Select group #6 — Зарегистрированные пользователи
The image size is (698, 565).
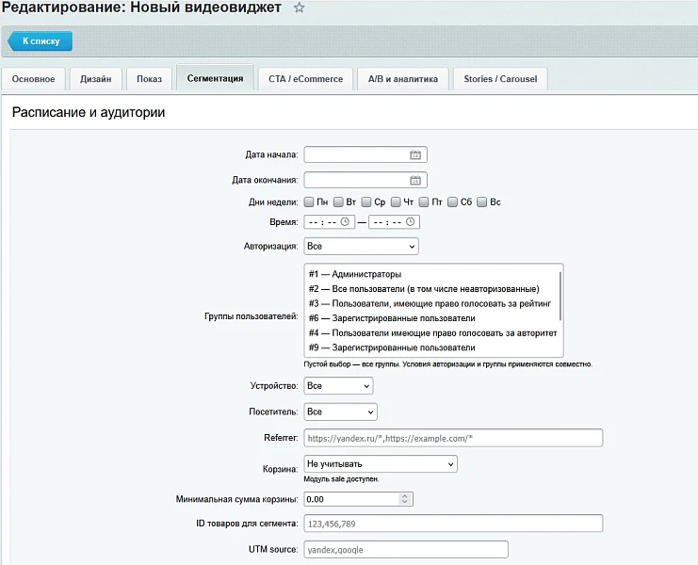[x=431, y=318]
